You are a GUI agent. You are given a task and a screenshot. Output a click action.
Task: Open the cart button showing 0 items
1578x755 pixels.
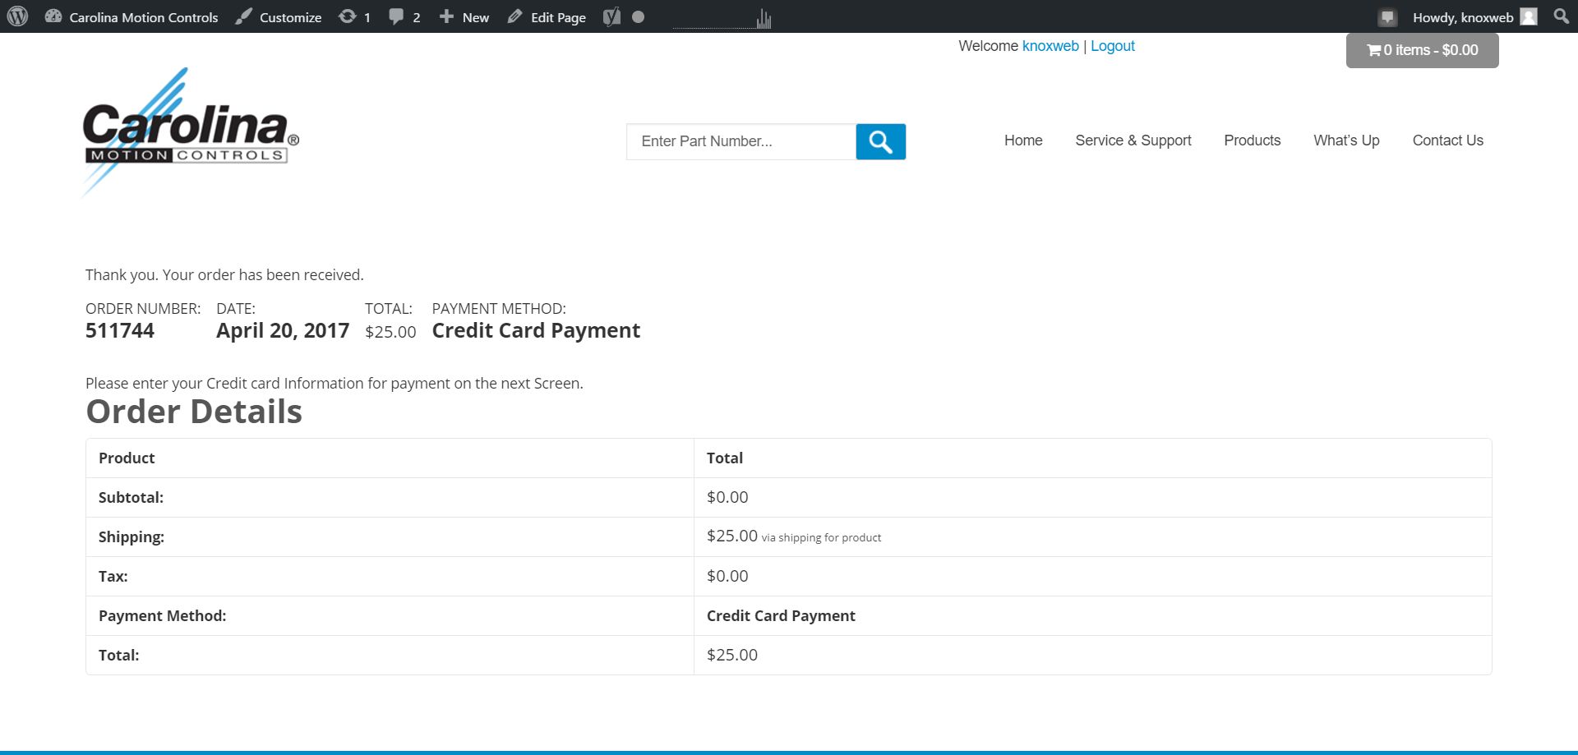click(1423, 50)
